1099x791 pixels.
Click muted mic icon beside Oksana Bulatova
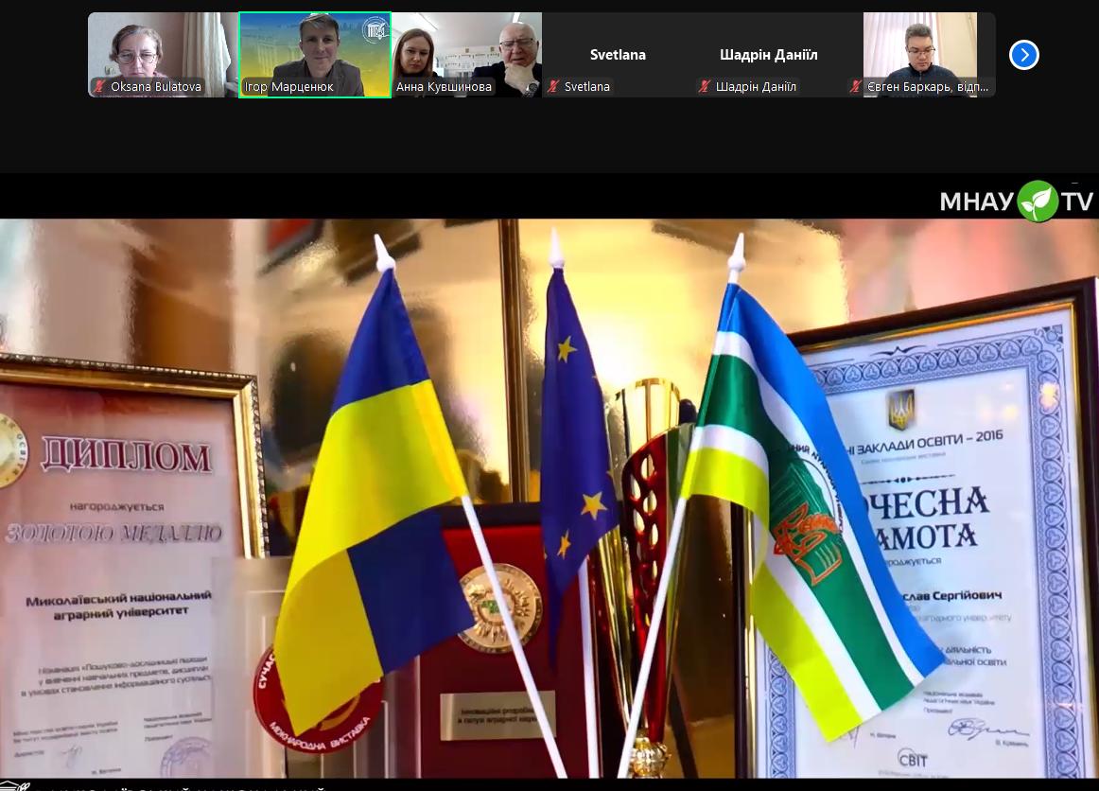pyautogui.click(x=99, y=87)
